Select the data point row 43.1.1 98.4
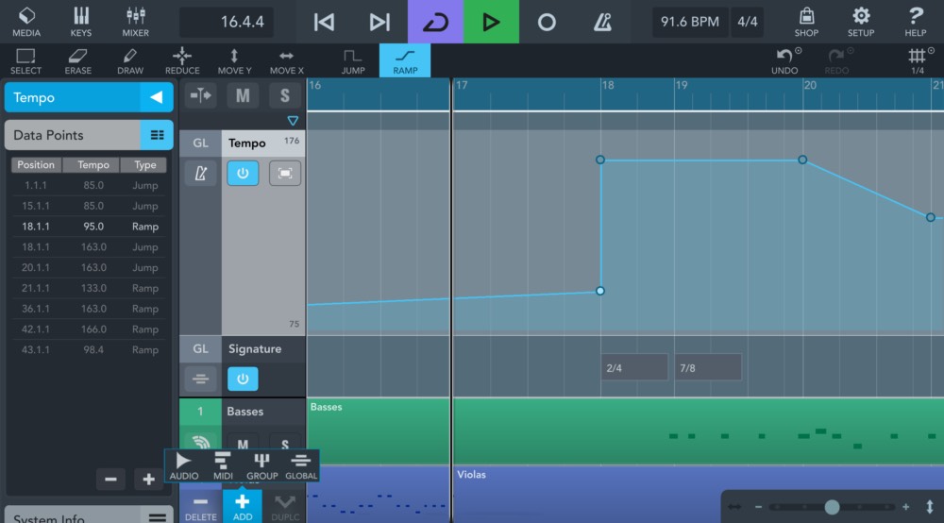Screen dimensions: 944x523 (x=89, y=349)
